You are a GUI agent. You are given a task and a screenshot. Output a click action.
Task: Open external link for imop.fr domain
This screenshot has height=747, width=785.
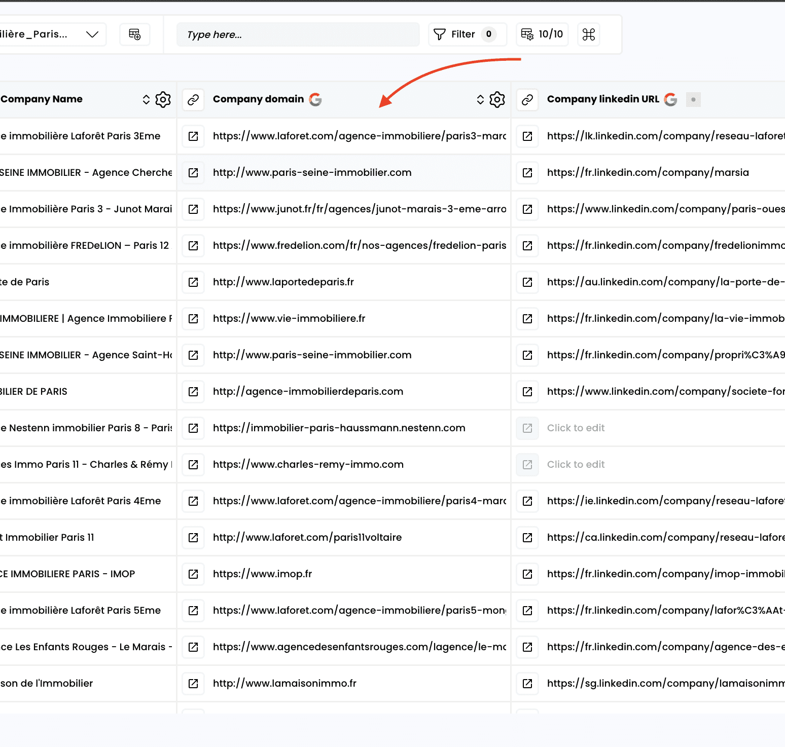tap(193, 574)
